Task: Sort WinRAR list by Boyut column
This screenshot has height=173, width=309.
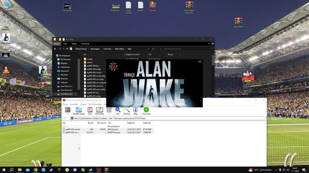Action: (x=90, y=123)
